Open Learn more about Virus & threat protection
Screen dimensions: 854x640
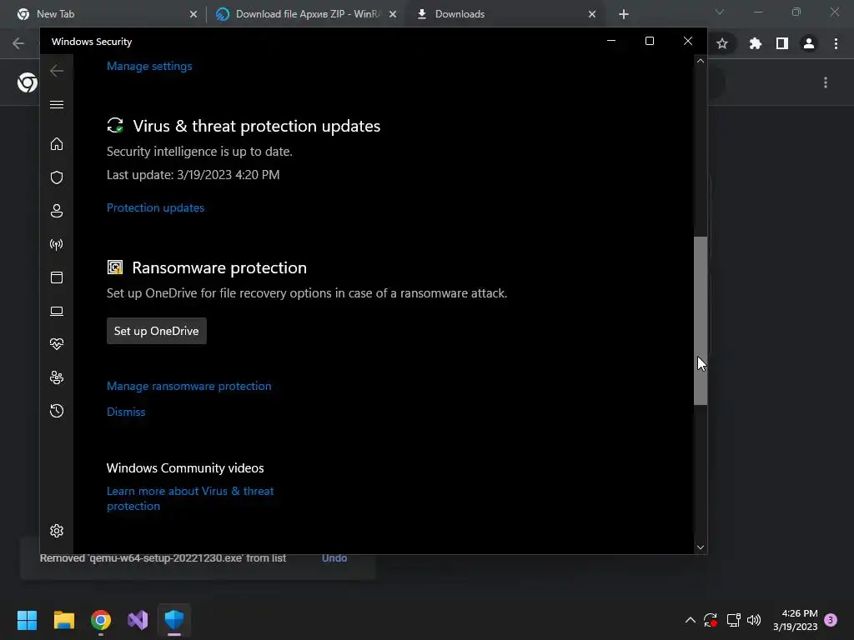pos(190,498)
